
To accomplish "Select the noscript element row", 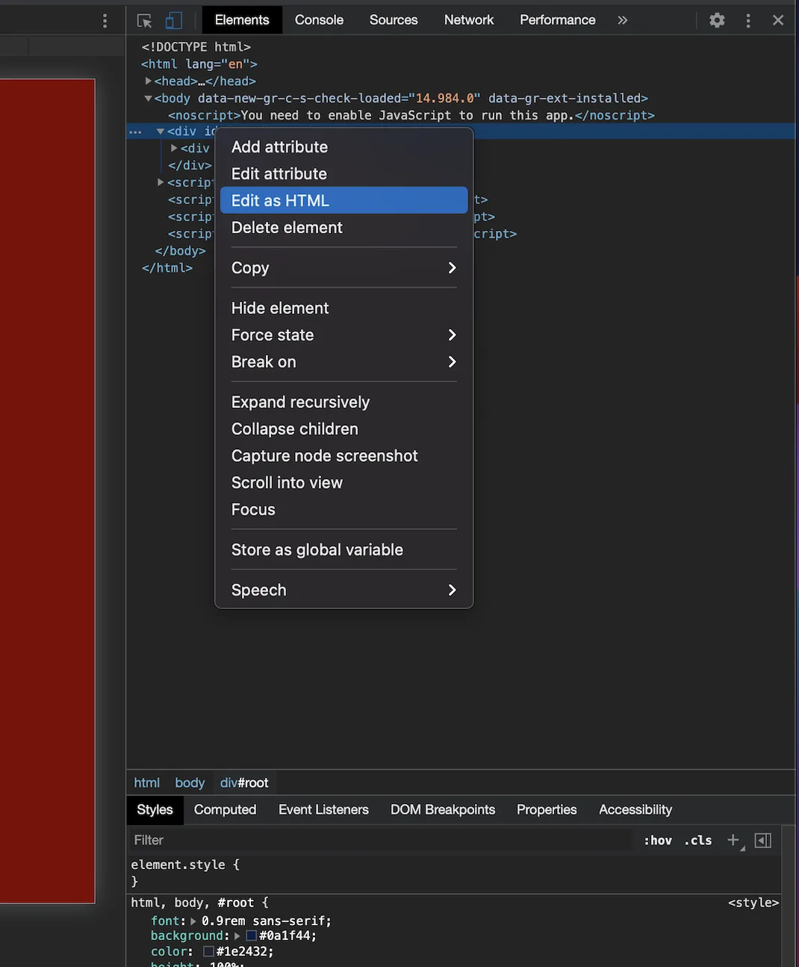I will pyautogui.click(x=411, y=115).
